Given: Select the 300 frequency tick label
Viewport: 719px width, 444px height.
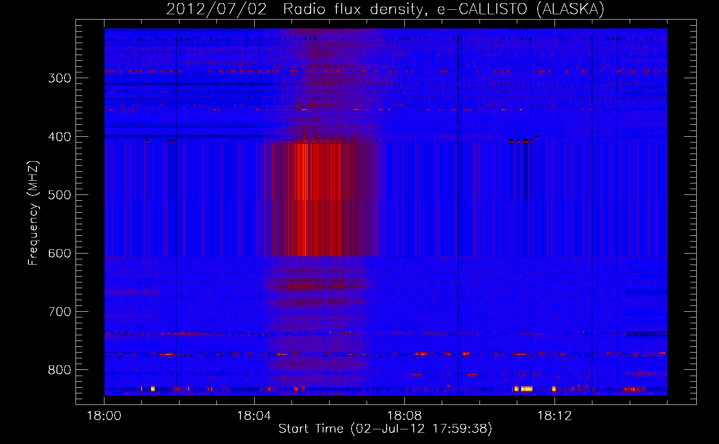Looking at the screenshot, I should [60, 78].
